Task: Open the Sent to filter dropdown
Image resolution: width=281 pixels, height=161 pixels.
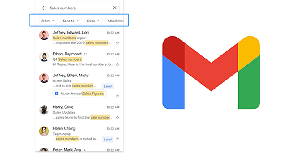Action: click(71, 21)
